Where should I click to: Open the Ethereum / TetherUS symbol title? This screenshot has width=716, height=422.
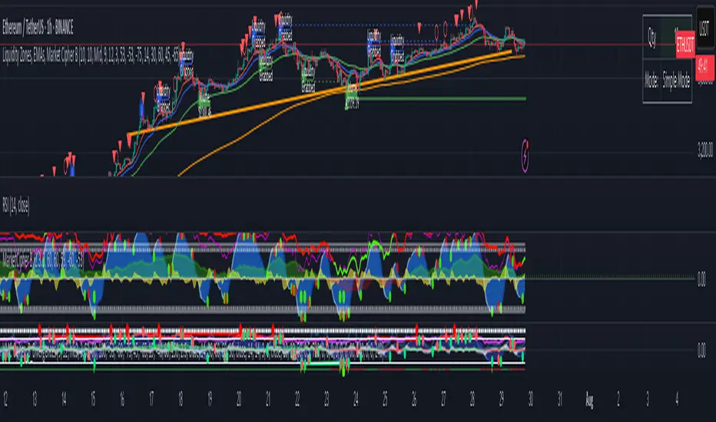coord(38,28)
